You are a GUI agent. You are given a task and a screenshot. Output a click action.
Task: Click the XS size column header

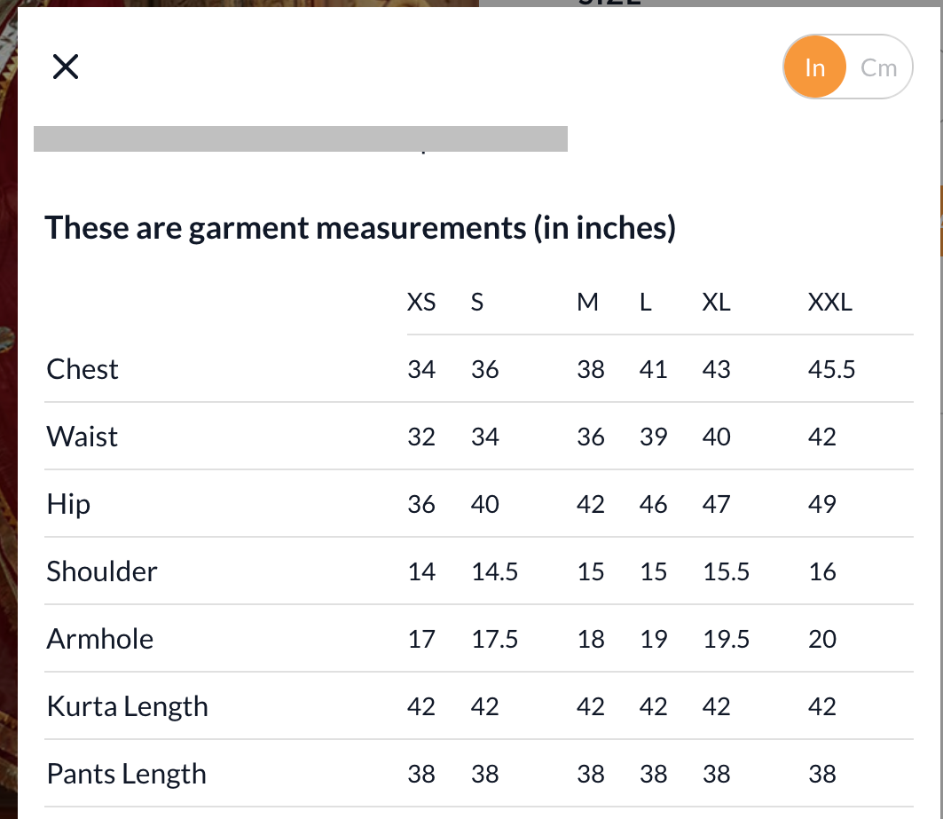(421, 302)
